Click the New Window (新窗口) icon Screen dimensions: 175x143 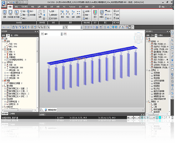(x=101, y=13)
